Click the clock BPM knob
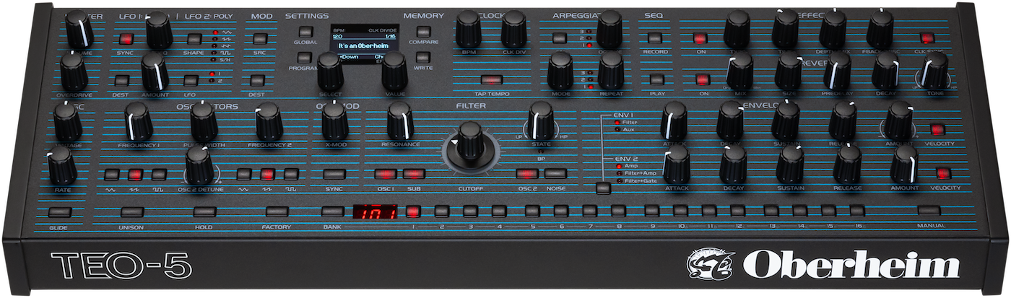The width and height of the screenshot is (1011, 298). (469, 29)
